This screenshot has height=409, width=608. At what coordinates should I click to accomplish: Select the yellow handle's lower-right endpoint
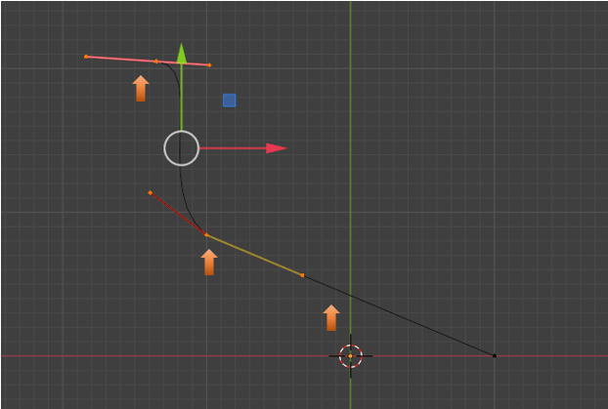click(x=302, y=275)
